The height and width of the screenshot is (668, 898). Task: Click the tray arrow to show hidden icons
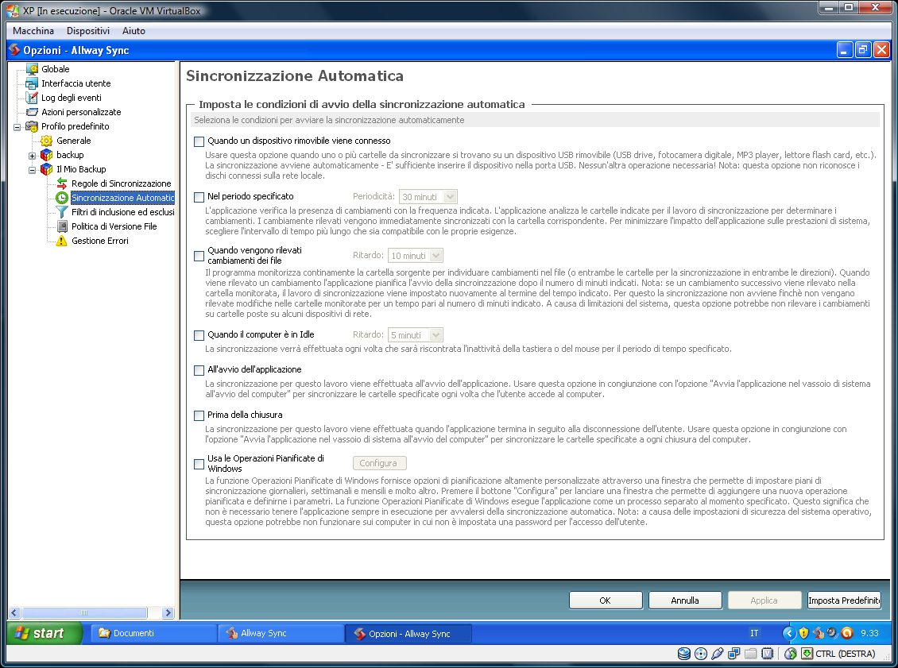[789, 633]
